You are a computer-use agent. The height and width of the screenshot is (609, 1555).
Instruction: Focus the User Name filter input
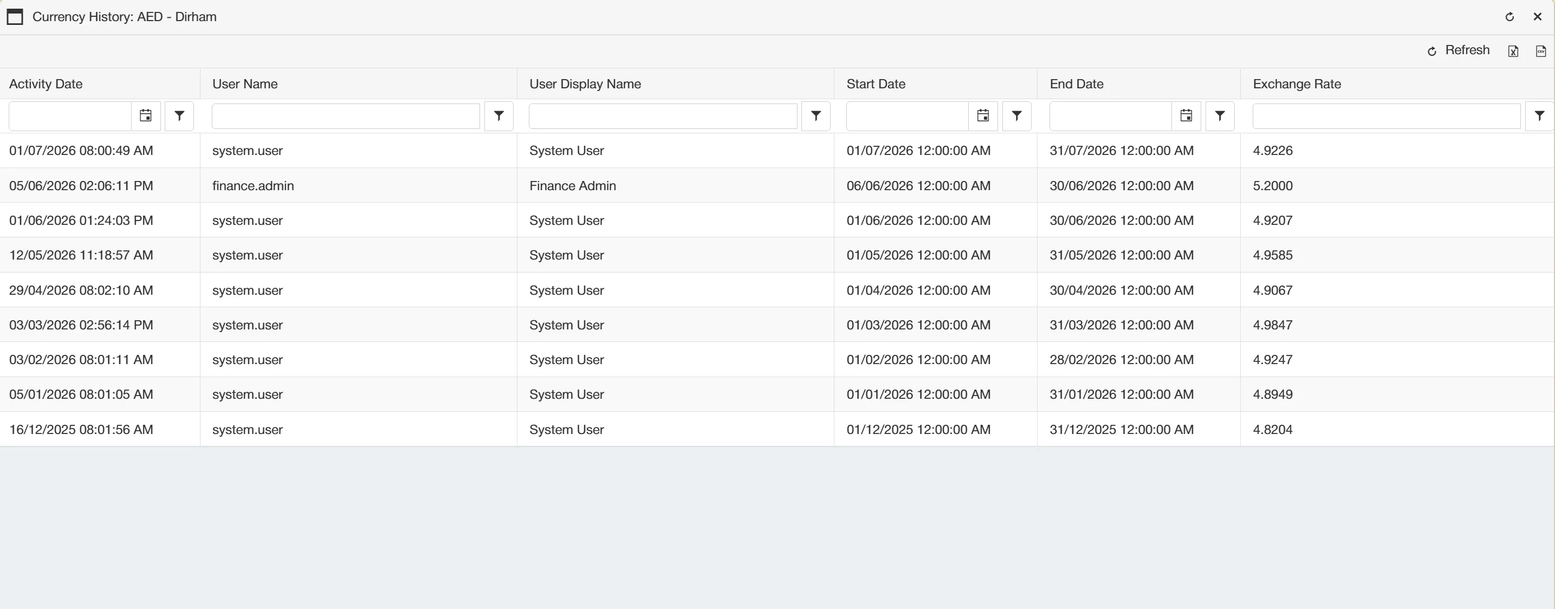pos(346,116)
